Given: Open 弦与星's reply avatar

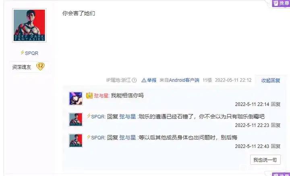Looking at the screenshot, I should [x=76, y=98].
